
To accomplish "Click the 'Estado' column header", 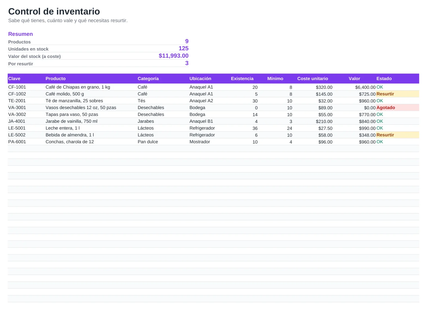I will (x=384, y=78).
